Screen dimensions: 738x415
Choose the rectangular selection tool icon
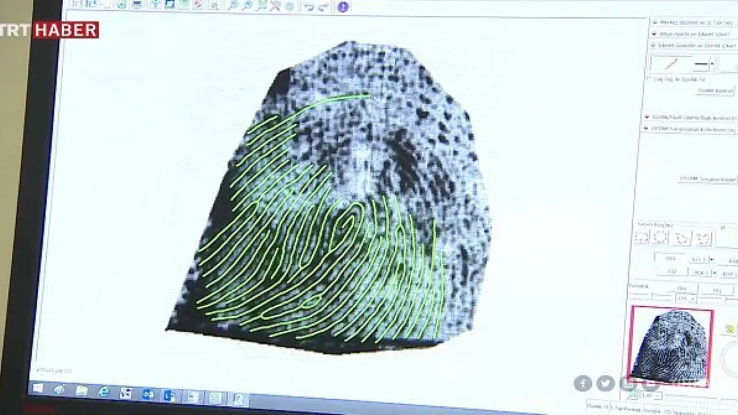pyautogui.click(x=641, y=237)
